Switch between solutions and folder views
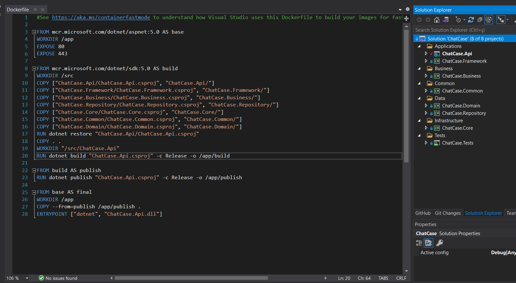Screen dimensions: 516x283 pos(446,20)
